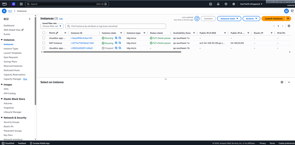
Task: Open the Instance state dropdown button
Action: click(x=229, y=19)
